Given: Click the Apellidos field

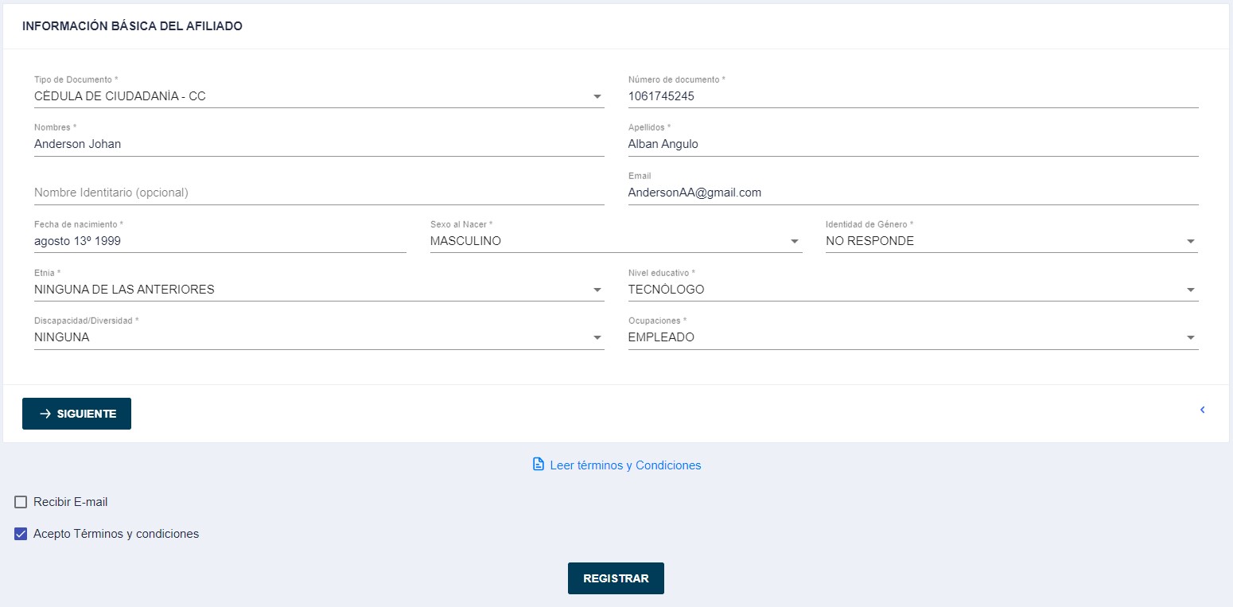Looking at the screenshot, I should (x=913, y=145).
